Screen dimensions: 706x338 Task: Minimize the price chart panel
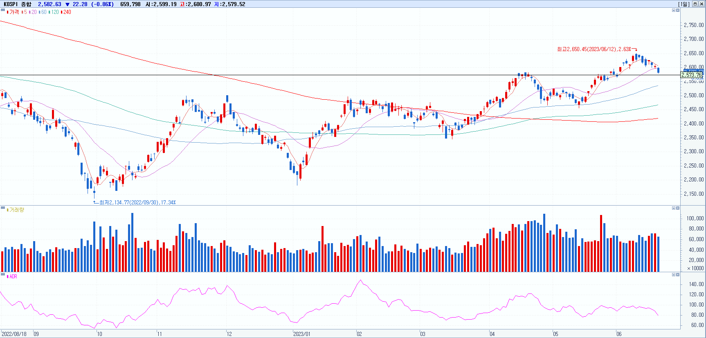point(674,10)
